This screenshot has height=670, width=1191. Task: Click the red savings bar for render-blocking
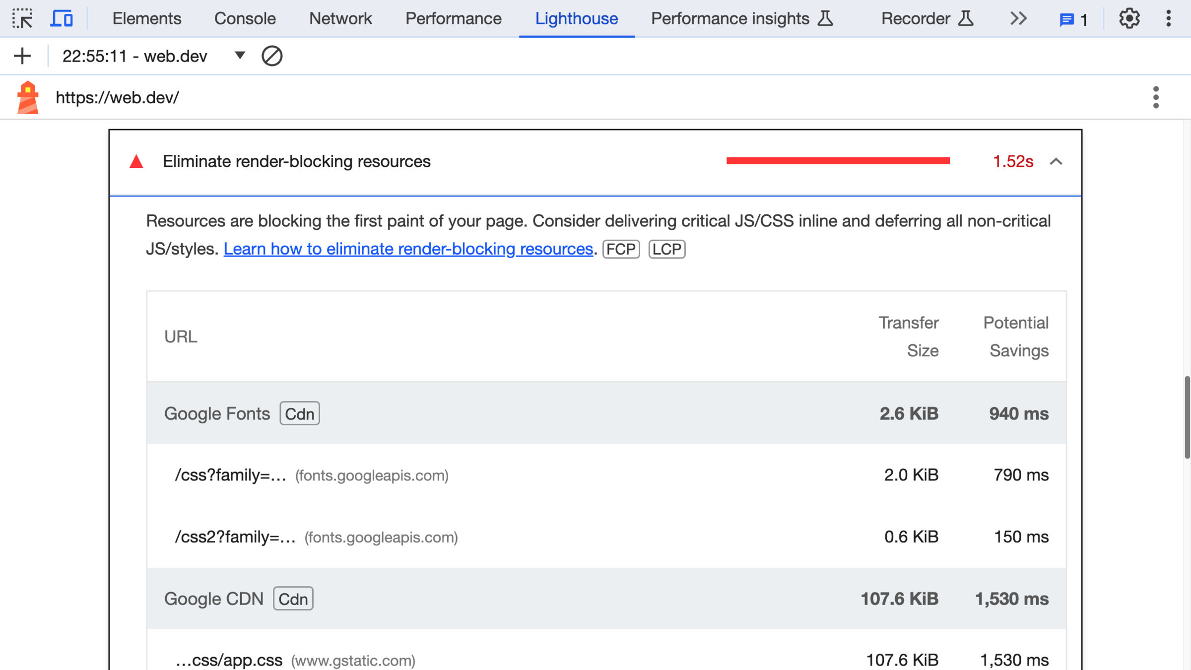click(x=838, y=161)
